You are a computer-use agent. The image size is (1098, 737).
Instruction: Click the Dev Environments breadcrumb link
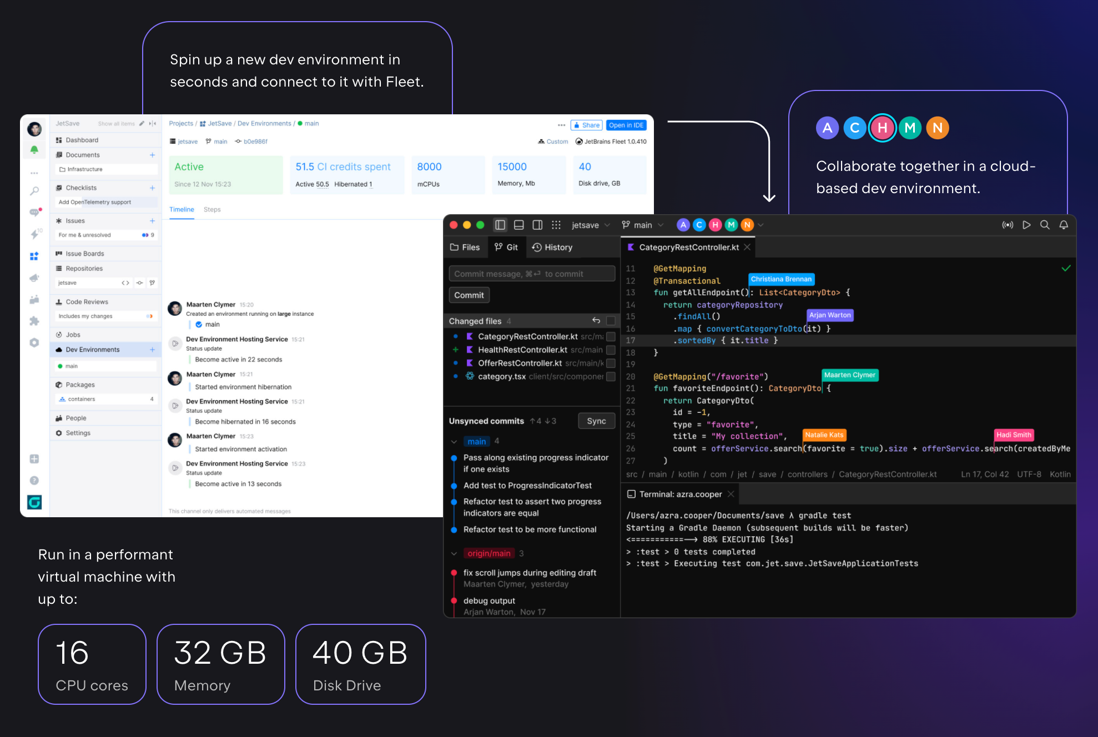[x=264, y=123]
